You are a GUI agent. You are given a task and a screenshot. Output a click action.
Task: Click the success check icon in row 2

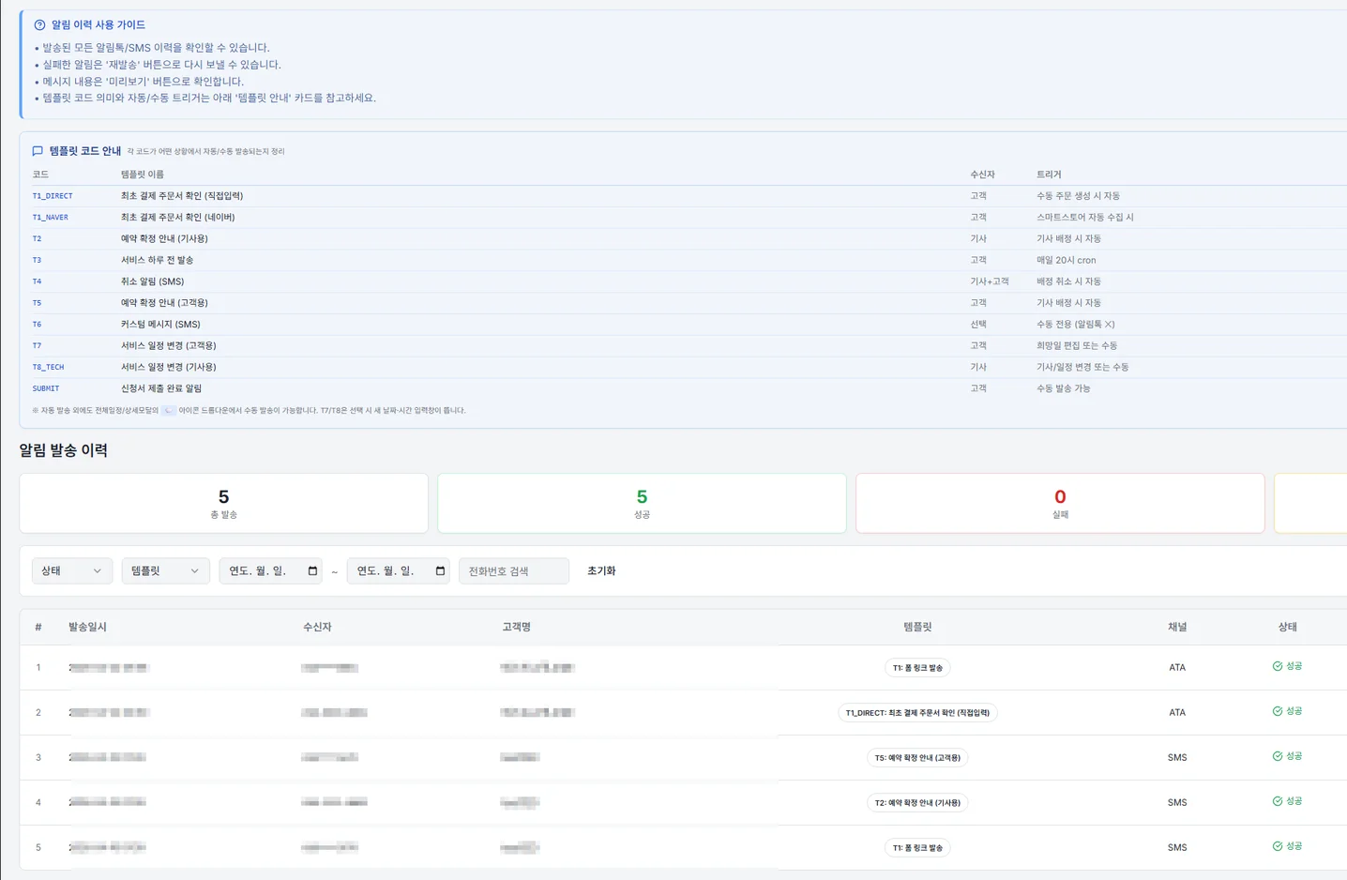point(1277,711)
